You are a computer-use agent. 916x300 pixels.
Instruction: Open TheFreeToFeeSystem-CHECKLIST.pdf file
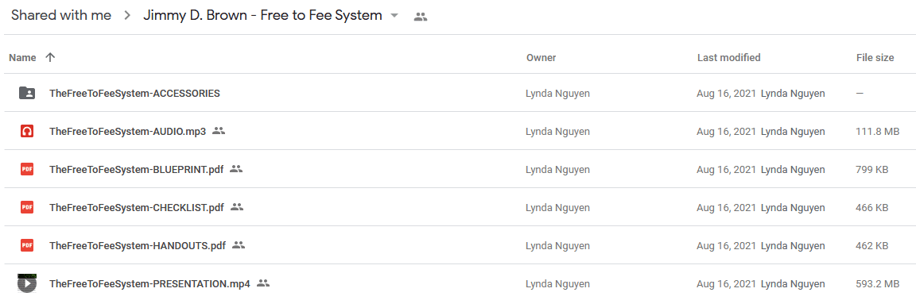coord(137,207)
